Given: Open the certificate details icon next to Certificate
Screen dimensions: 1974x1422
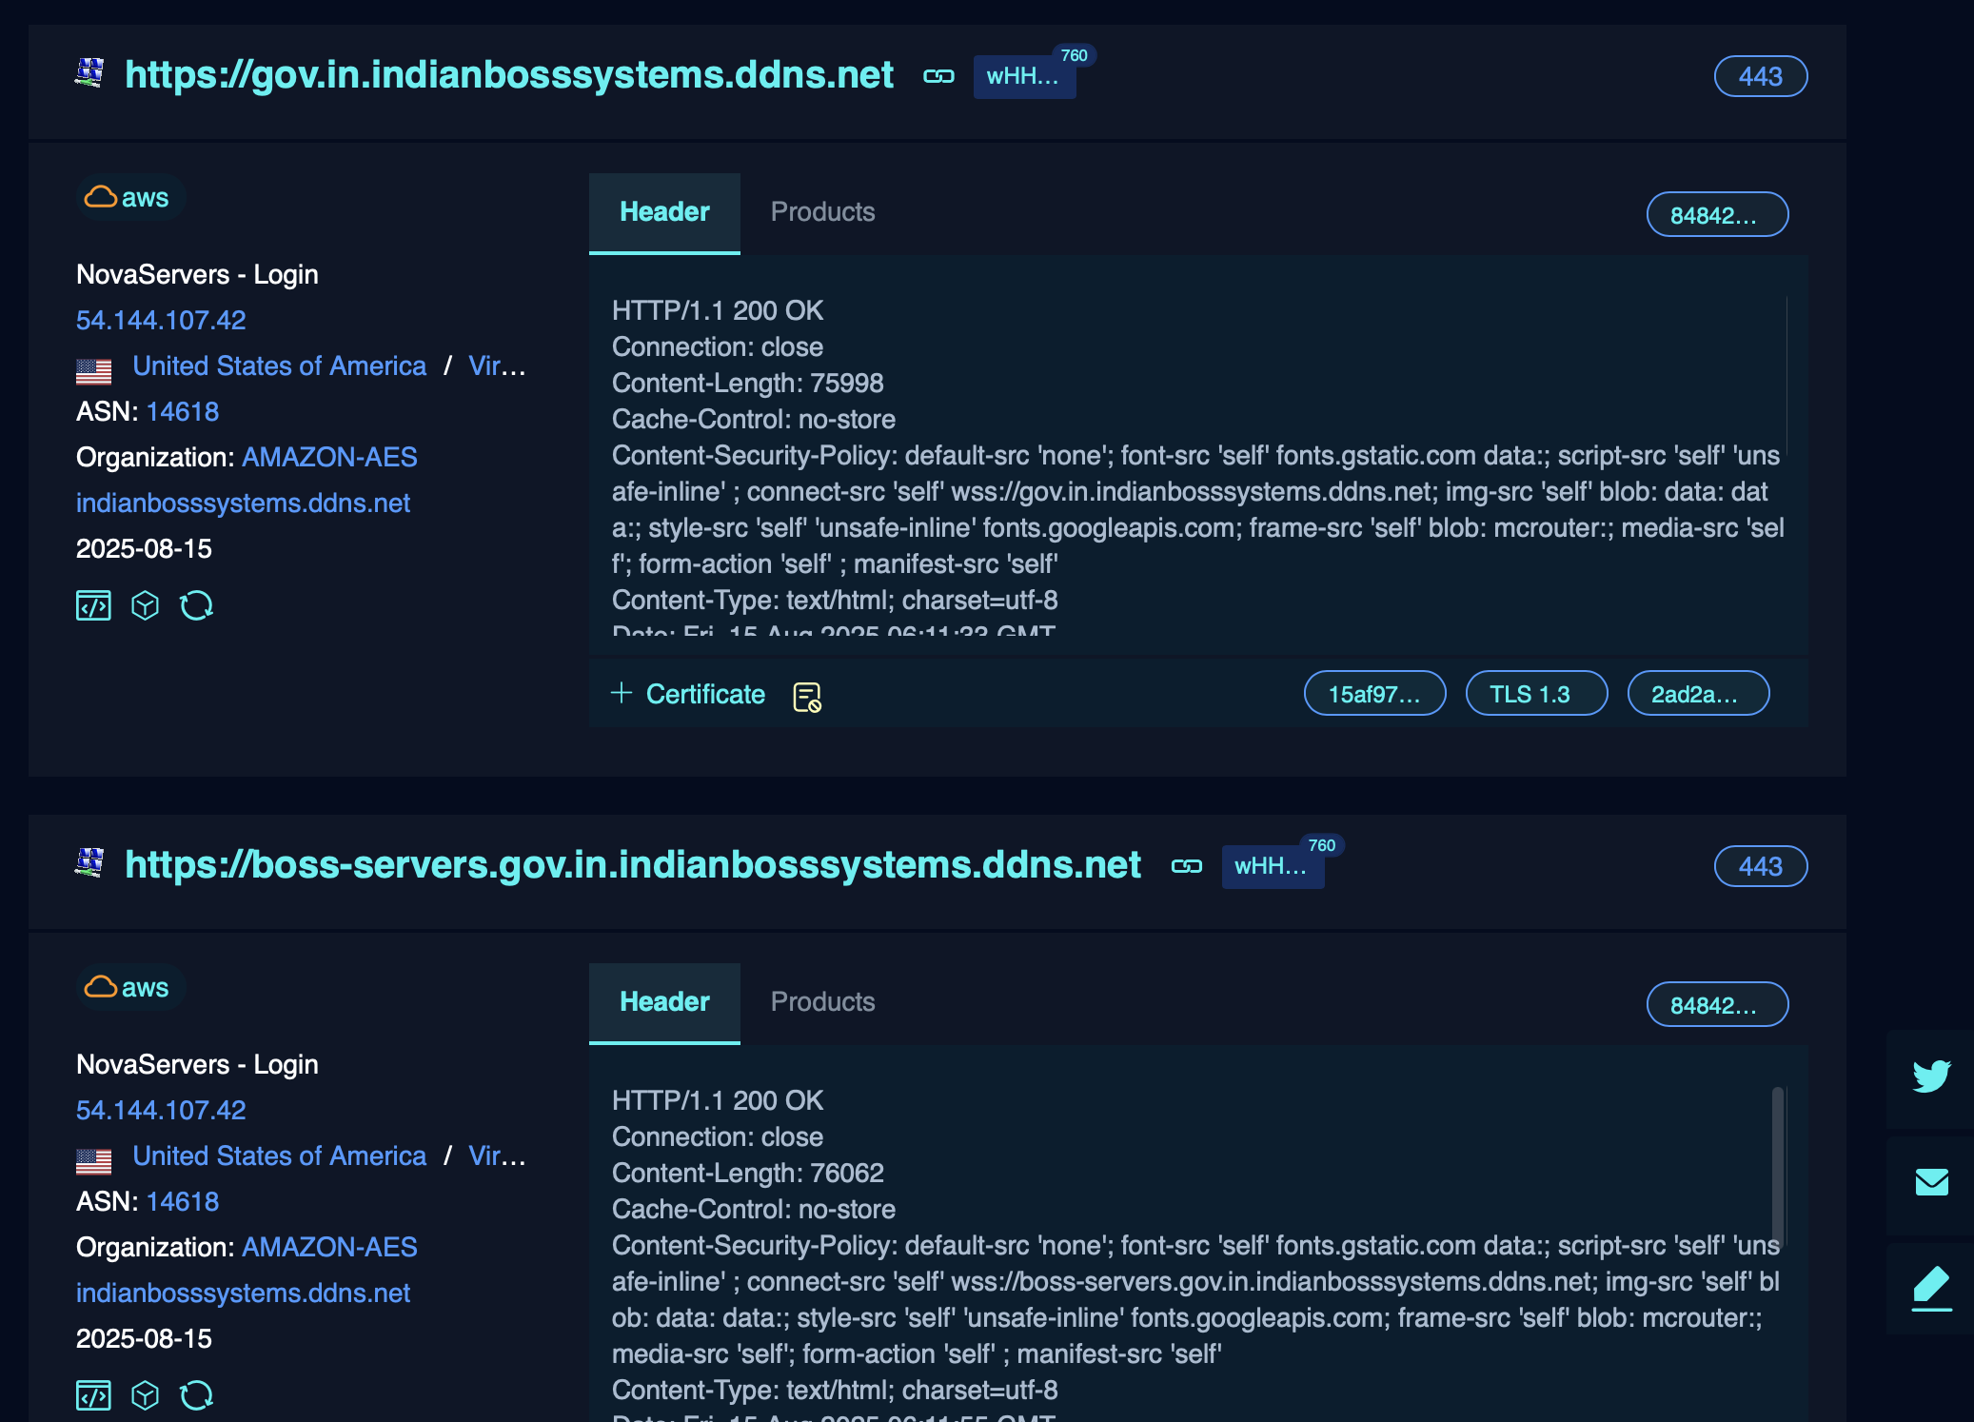Looking at the screenshot, I should 807,697.
